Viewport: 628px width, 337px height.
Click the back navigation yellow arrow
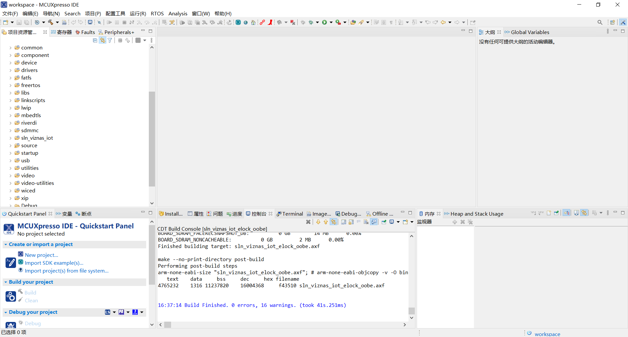(x=443, y=22)
